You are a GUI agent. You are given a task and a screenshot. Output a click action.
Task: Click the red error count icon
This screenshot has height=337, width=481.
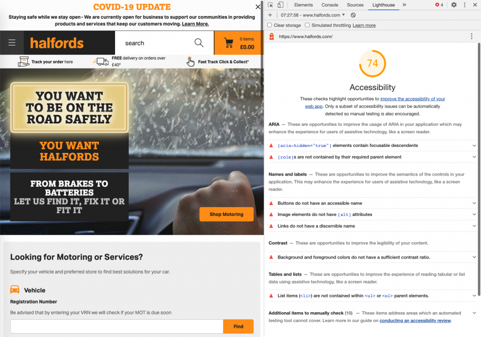click(x=437, y=5)
